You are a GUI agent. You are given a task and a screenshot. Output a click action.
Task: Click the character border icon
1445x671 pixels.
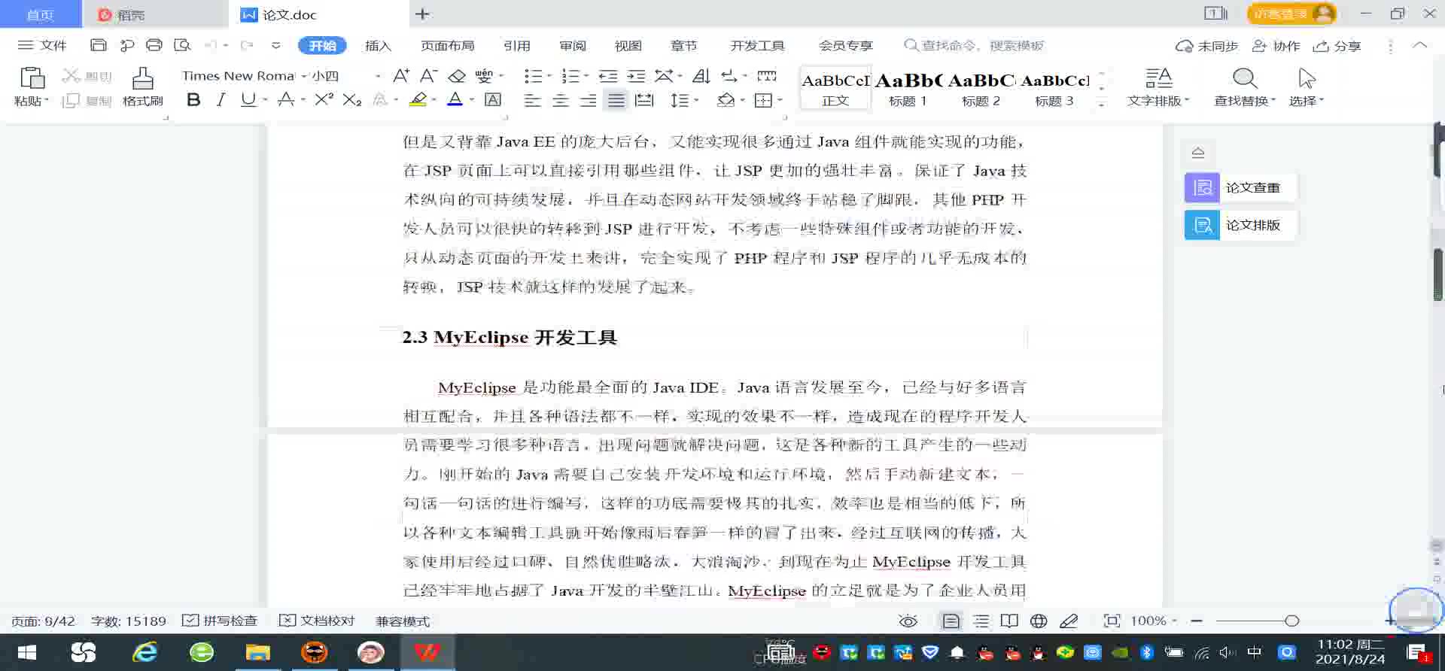pyautogui.click(x=493, y=100)
